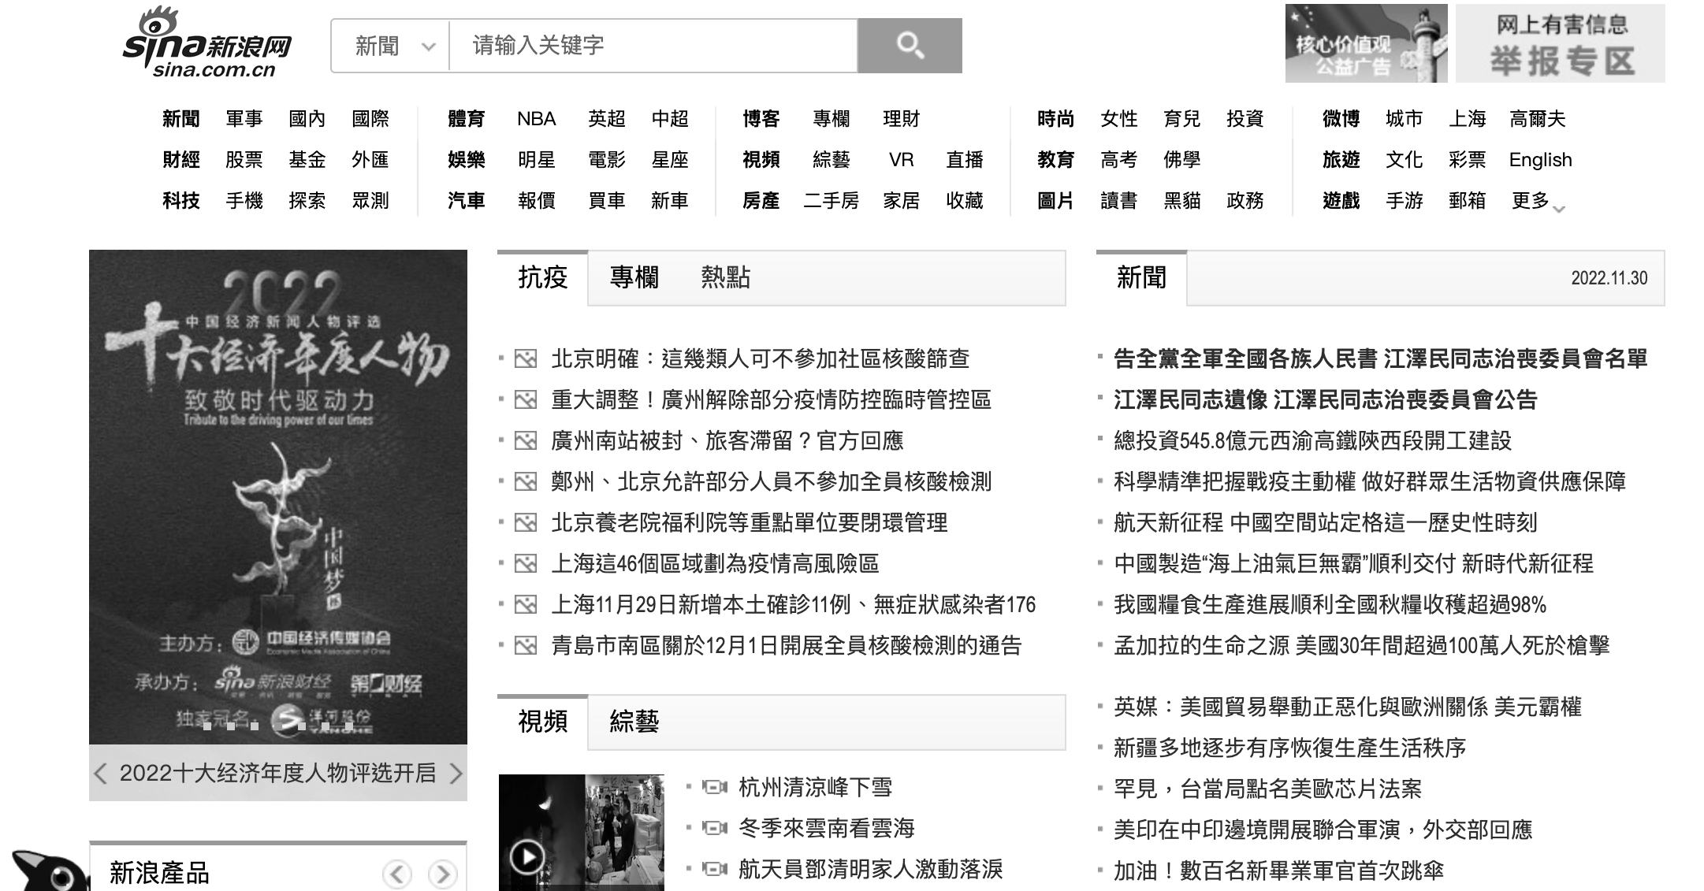Click the video camera icon beside 杭州清涼峰下雪
Screen dimensions: 1704x891
tap(714, 787)
